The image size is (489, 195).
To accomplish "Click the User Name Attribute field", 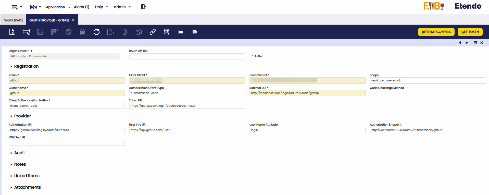I will (x=308, y=130).
